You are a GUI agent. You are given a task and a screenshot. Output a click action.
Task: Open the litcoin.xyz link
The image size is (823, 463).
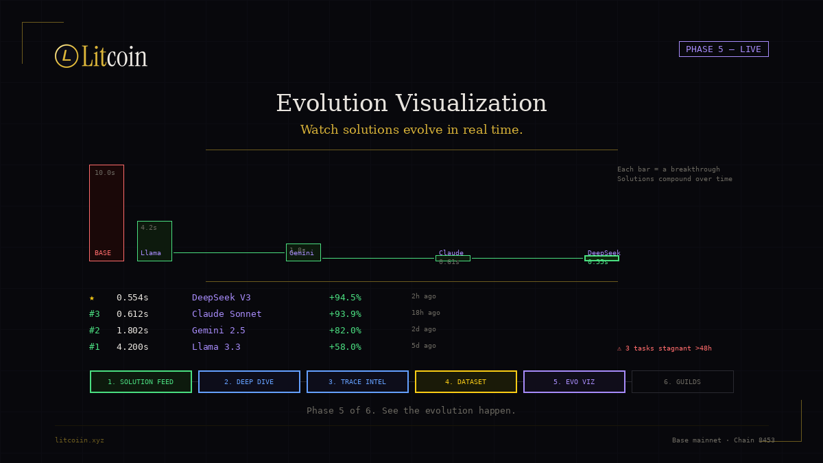tap(80, 440)
